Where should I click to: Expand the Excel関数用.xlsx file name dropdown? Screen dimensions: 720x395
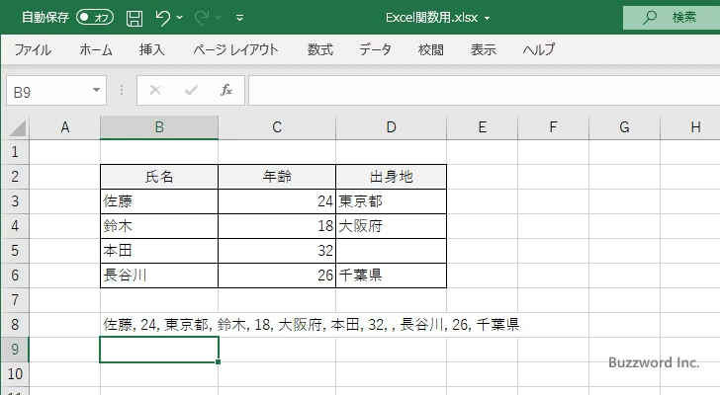pyautogui.click(x=488, y=19)
